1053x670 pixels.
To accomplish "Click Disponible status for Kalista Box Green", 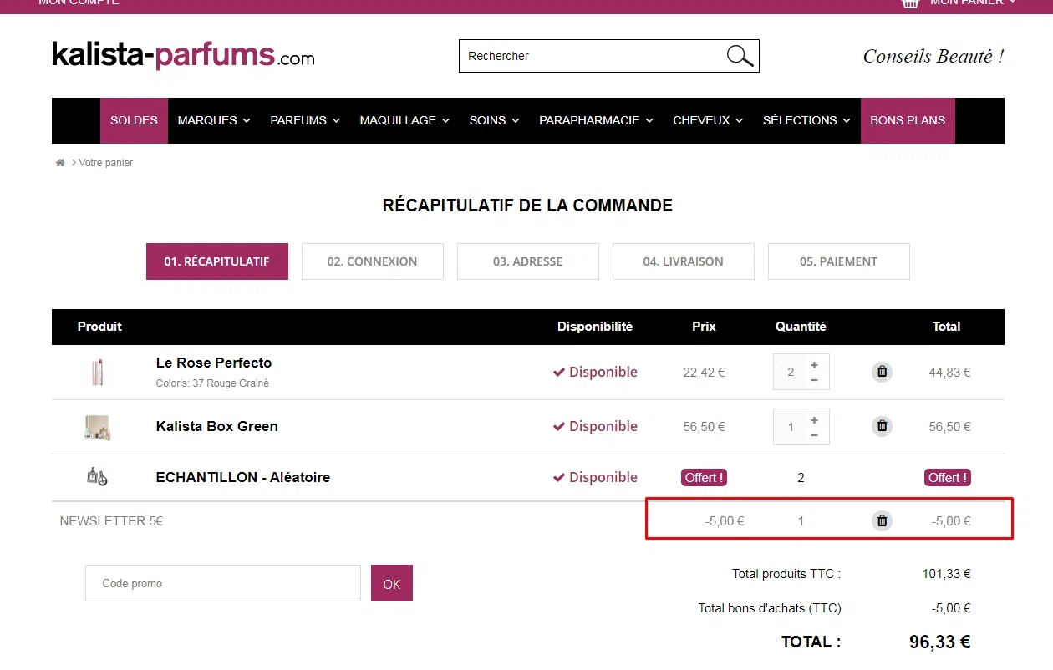I will [x=595, y=426].
